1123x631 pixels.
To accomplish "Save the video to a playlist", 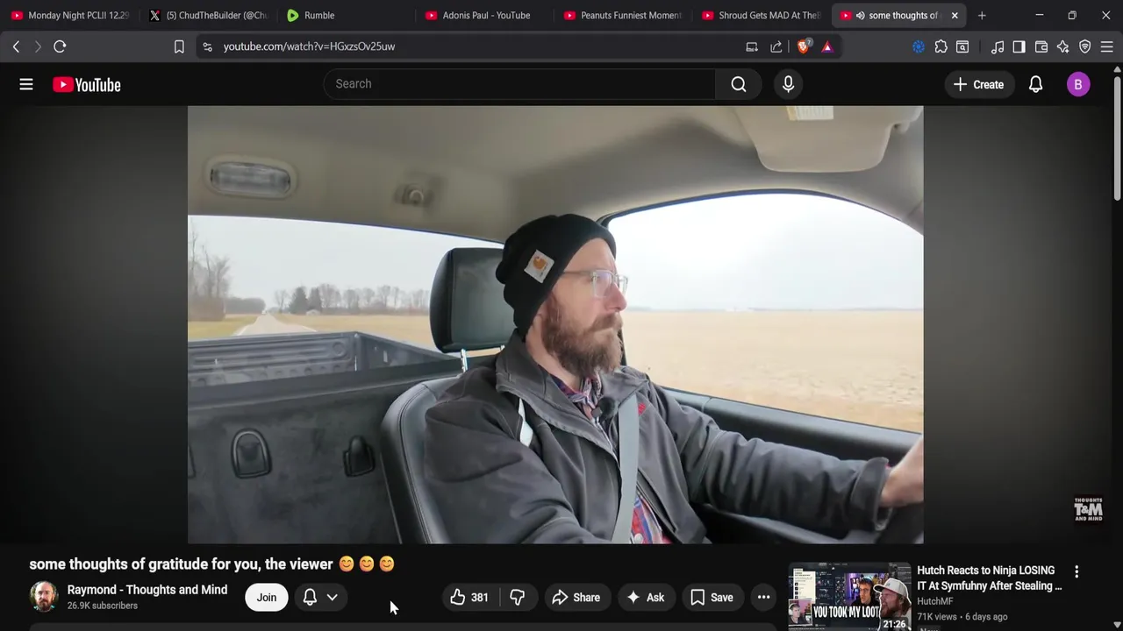I will (712, 598).
